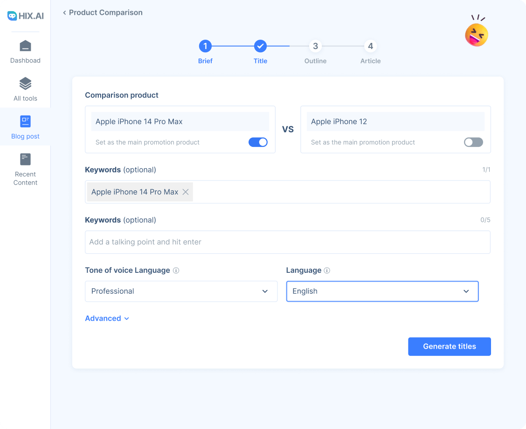
Task: Enable main promotion for Apple iPhone 12
Action: (x=473, y=142)
